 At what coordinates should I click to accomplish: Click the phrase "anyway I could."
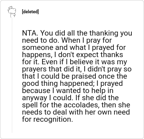click(48, 98)
